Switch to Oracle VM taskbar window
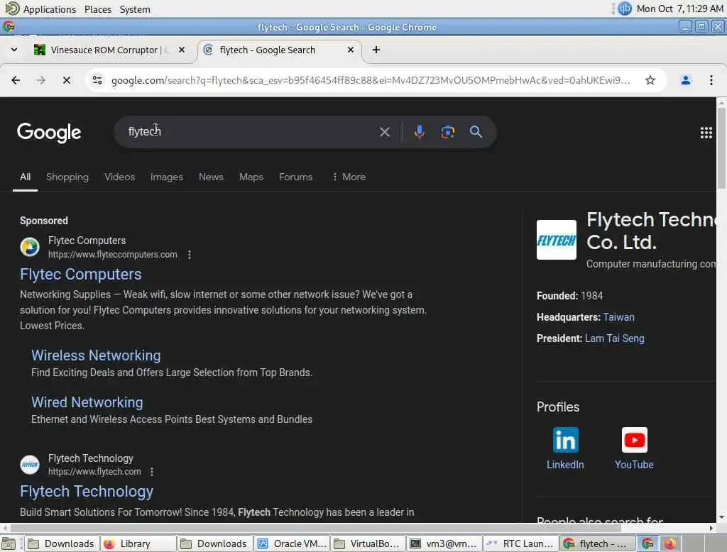 tap(292, 543)
